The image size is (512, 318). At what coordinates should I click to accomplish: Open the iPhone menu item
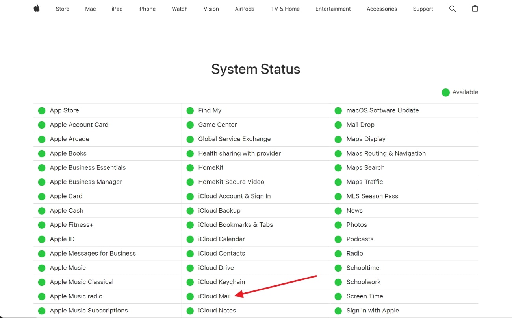tap(147, 8)
